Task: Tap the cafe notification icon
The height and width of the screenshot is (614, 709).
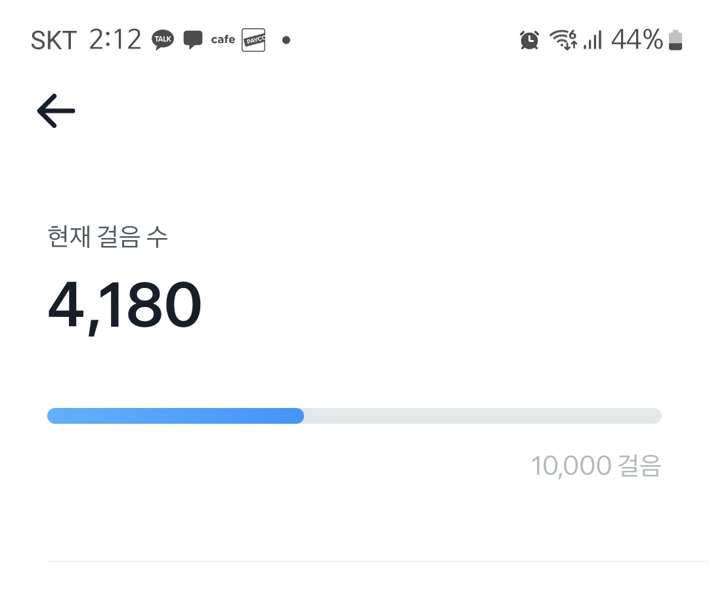Action: [223, 40]
